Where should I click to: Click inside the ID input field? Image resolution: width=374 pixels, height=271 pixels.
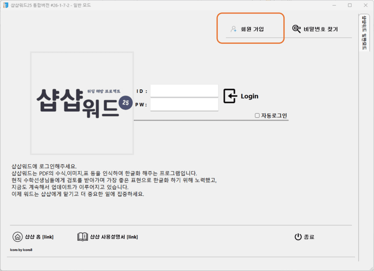(x=184, y=91)
